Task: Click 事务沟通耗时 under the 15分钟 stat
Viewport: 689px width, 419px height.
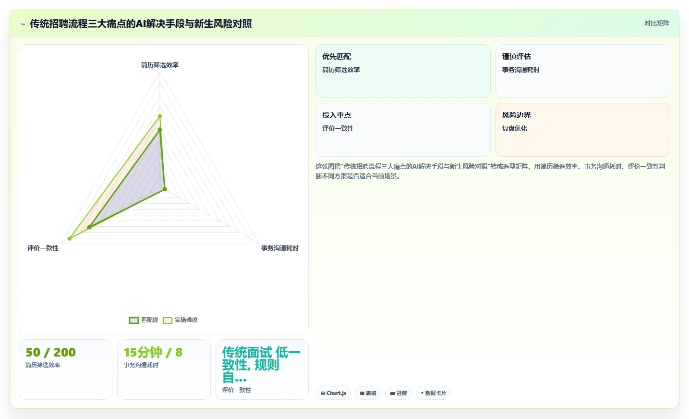Action: pyautogui.click(x=141, y=365)
